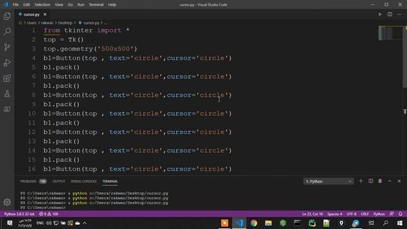
Task: Kill terminal with trash icon
Action: (380, 181)
